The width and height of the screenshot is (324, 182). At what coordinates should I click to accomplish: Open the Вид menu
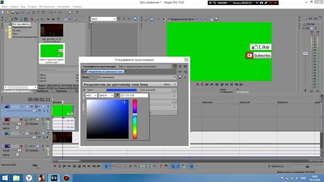(23, 7)
